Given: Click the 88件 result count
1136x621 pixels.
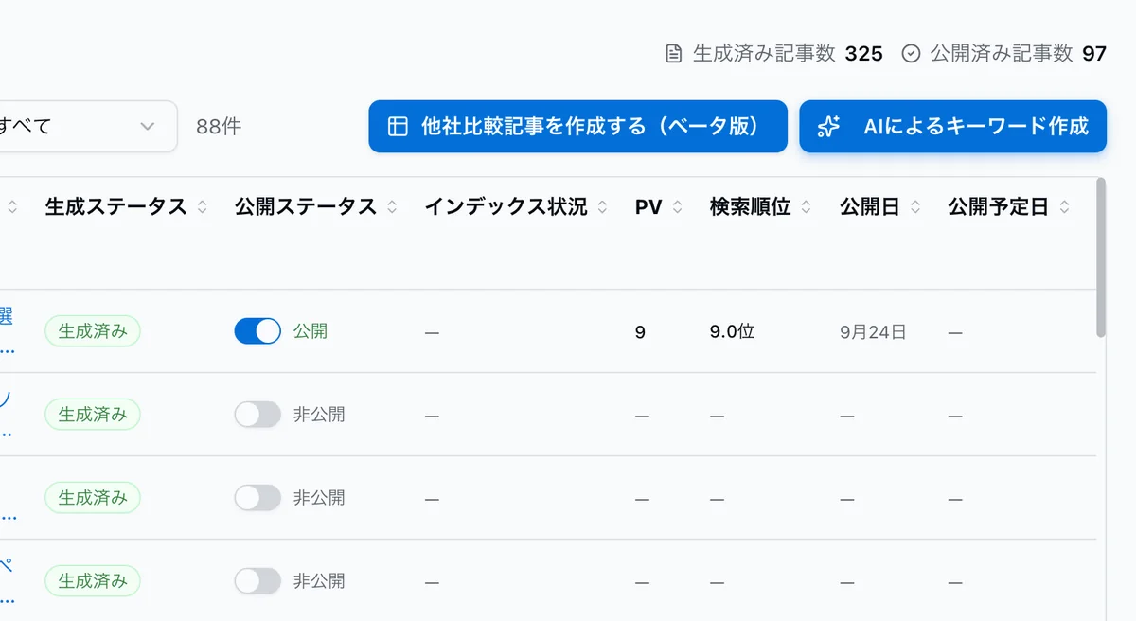Looking at the screenshot, I should (x=219, y=126).
